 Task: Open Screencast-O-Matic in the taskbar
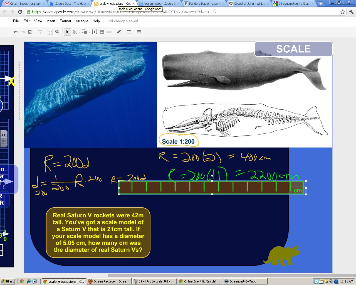[245, 281]
